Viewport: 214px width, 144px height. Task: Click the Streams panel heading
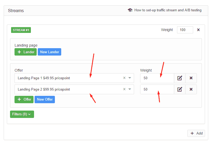(x=16, y=11)
